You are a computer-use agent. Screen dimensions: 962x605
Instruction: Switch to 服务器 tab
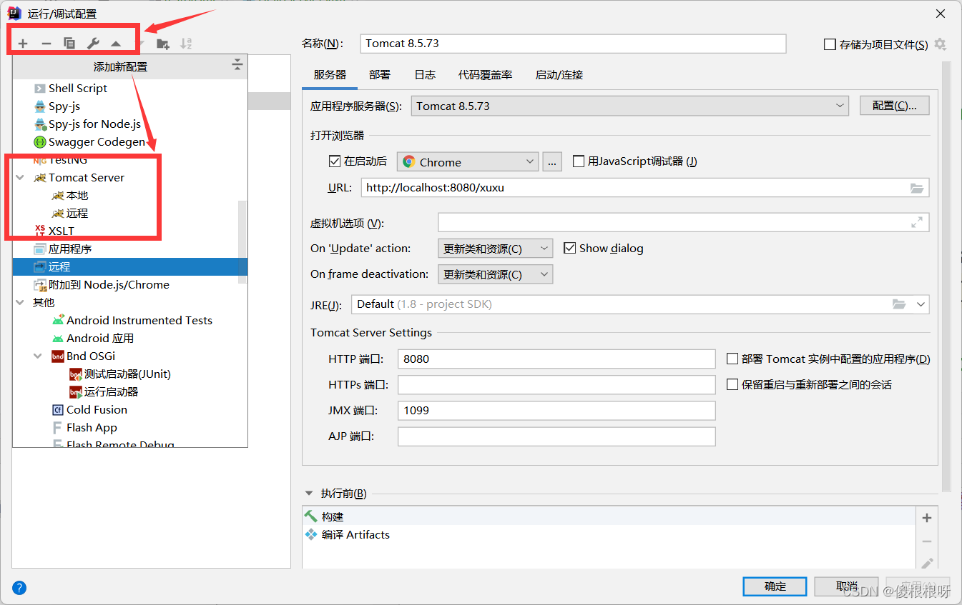(330, 74)
